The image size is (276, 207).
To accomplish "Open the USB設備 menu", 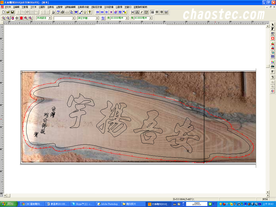I will [x=109, y=7].
